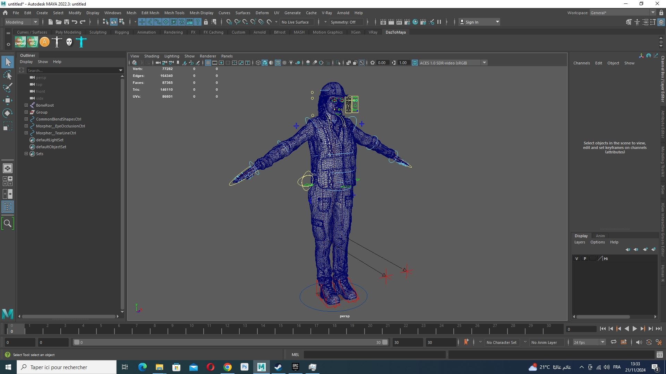Open the 24 fps frame rate dropdown
666x374 pixels.
(589, 342)
